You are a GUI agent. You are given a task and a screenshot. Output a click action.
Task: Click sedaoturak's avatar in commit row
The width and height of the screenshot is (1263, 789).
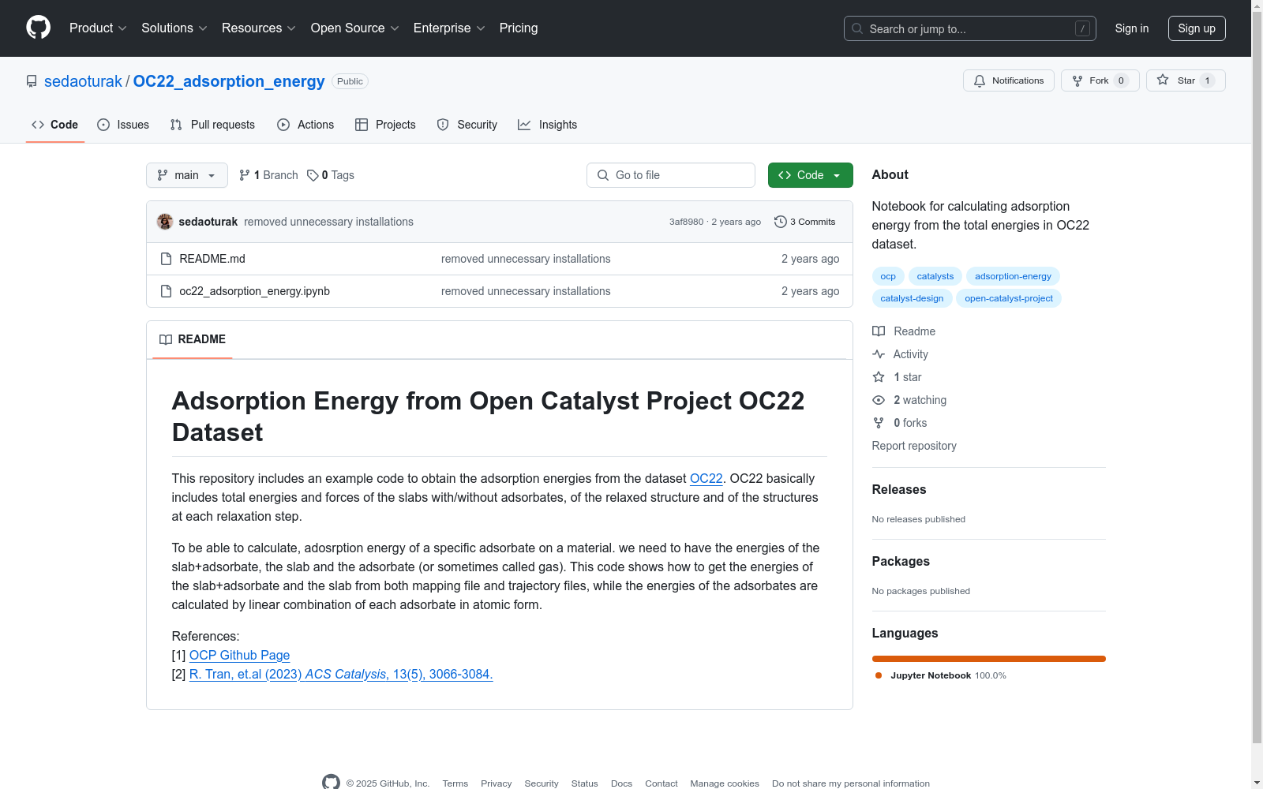[x=165, y=222]
